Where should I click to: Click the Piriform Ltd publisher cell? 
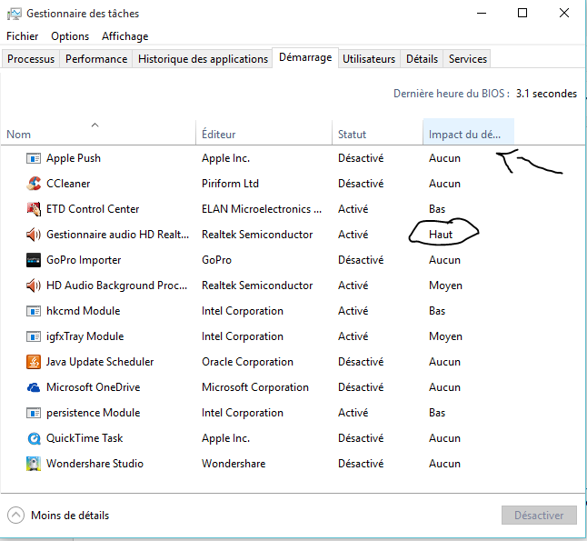point(230,184)
